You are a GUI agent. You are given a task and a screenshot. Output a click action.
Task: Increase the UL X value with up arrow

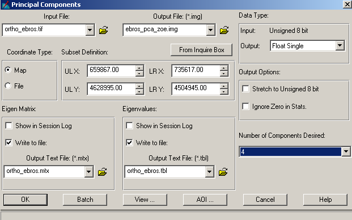tap(139, 68)
